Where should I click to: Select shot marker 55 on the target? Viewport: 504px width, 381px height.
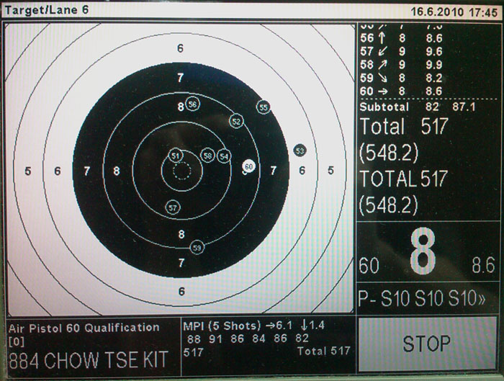click(x=264, y=107)
